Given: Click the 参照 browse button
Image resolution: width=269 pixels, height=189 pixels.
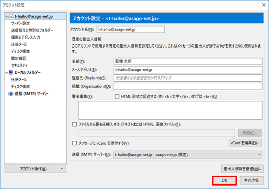Looking at the screenshot, I should point(250,133).
